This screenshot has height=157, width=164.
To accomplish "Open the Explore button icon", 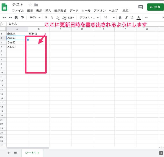I will click(161, 153).
